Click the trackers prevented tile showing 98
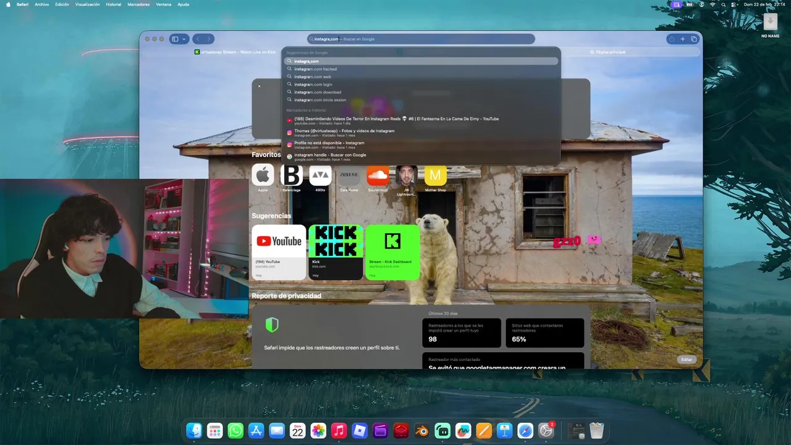Viewport: 791px width, 445px height. 462,333
